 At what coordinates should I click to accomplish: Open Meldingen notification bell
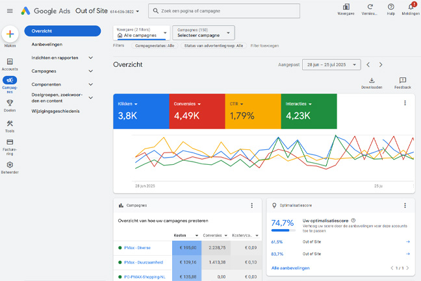coord(411,7)
